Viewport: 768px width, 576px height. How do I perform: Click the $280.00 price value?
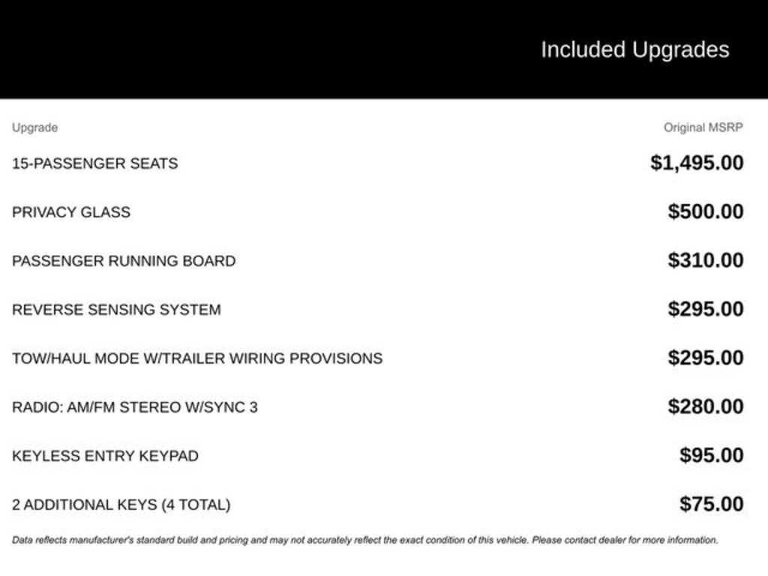pos(706,406)
